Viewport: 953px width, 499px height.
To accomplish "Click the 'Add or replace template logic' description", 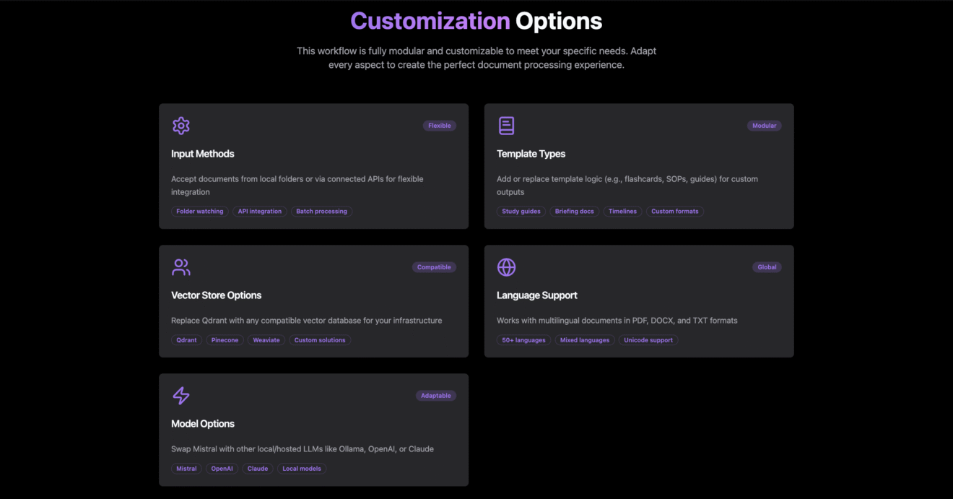I will coord(627,186).
